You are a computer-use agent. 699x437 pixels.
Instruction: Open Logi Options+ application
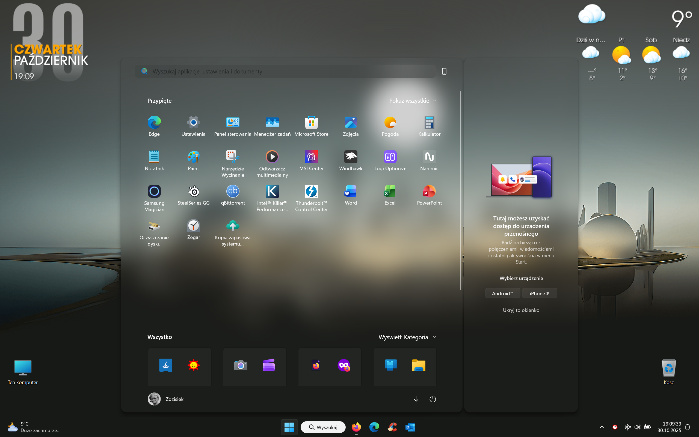coord(390,157)
